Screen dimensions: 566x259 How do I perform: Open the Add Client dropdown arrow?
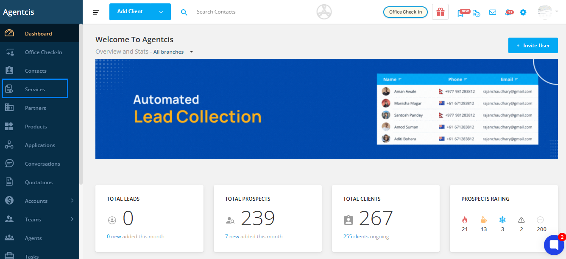click(161, 12)
